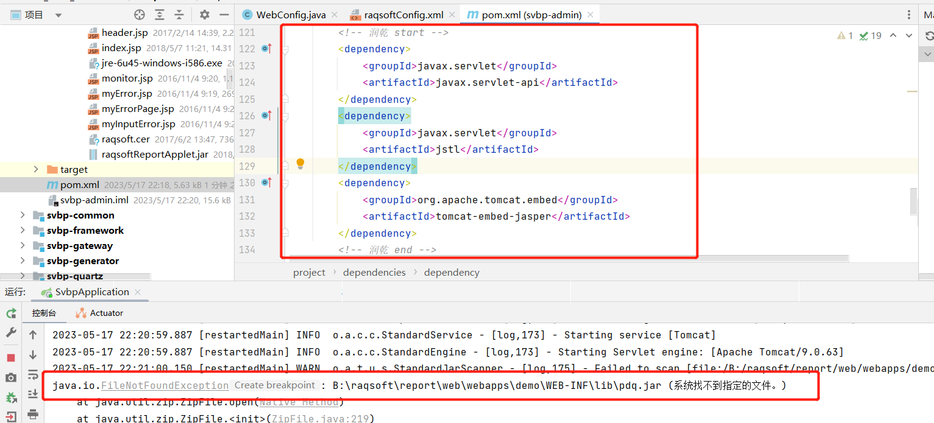Switch to WebConfig.java tab

coord(284,15)
